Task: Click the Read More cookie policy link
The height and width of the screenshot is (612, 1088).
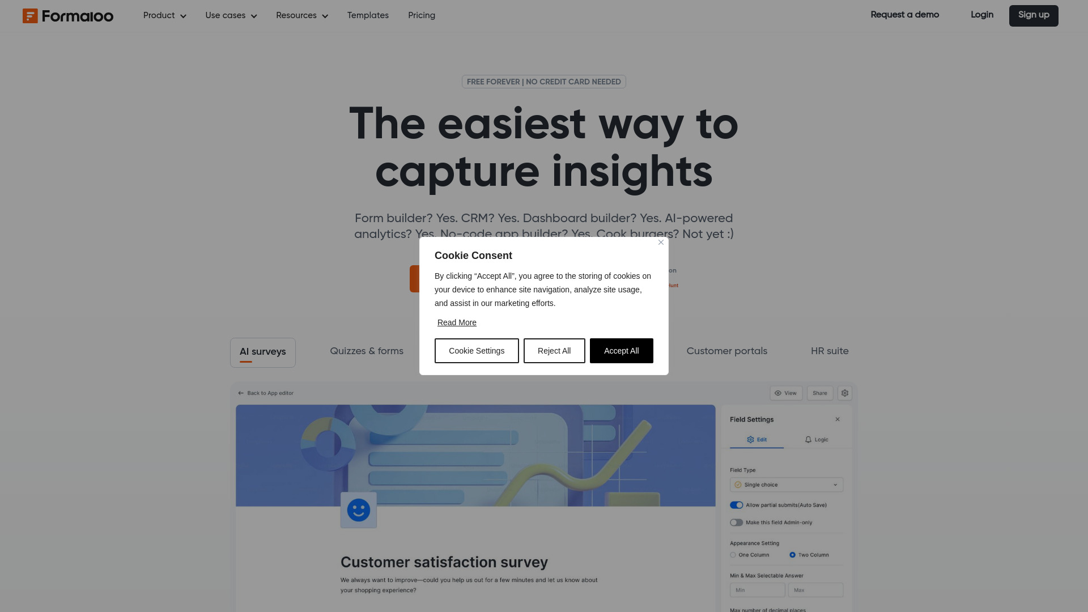Action: point(457,322)
